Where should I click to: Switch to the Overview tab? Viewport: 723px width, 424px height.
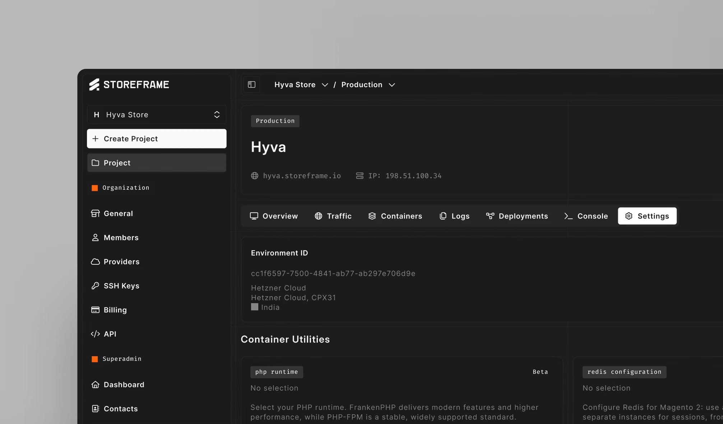coord(274,216)
